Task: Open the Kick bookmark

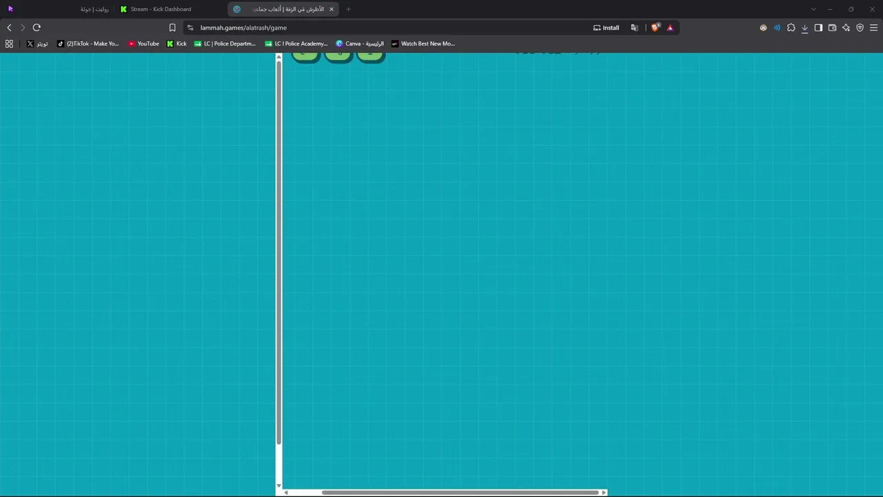Action: [x=177, y=43]
